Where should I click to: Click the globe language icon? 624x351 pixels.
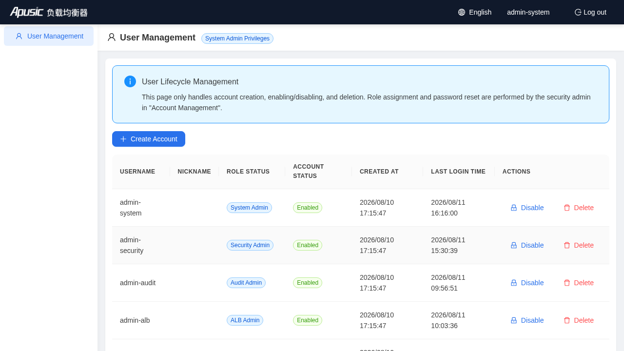coord(462,12)
